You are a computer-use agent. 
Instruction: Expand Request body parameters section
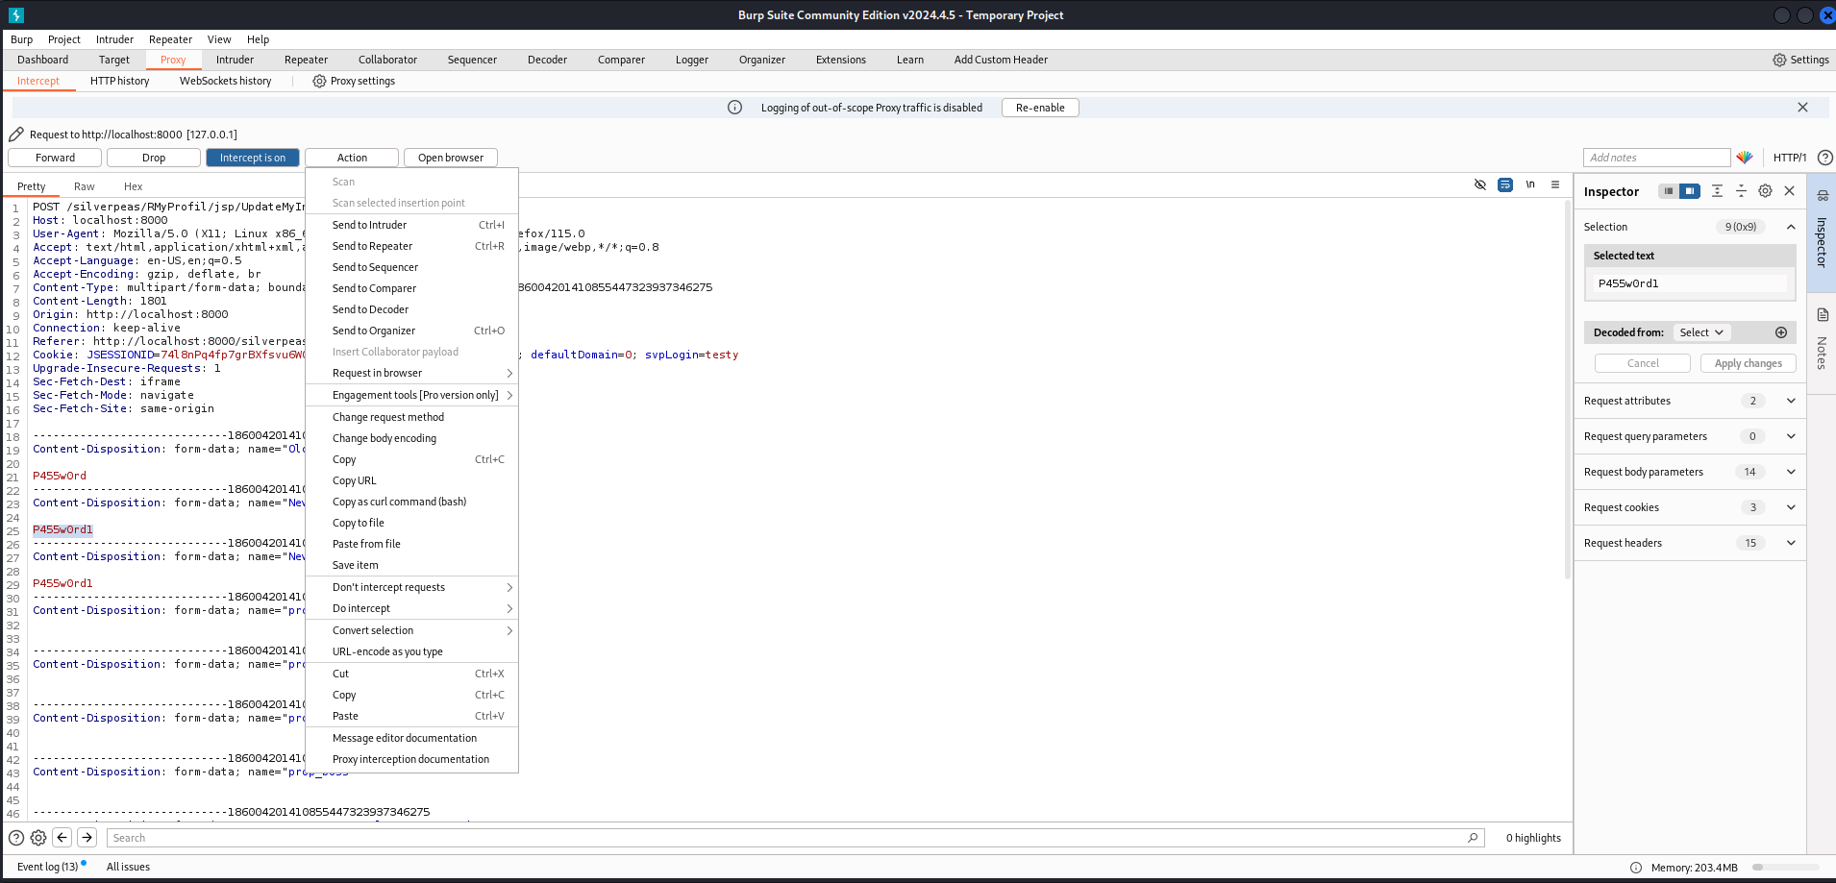(1791, 472)
